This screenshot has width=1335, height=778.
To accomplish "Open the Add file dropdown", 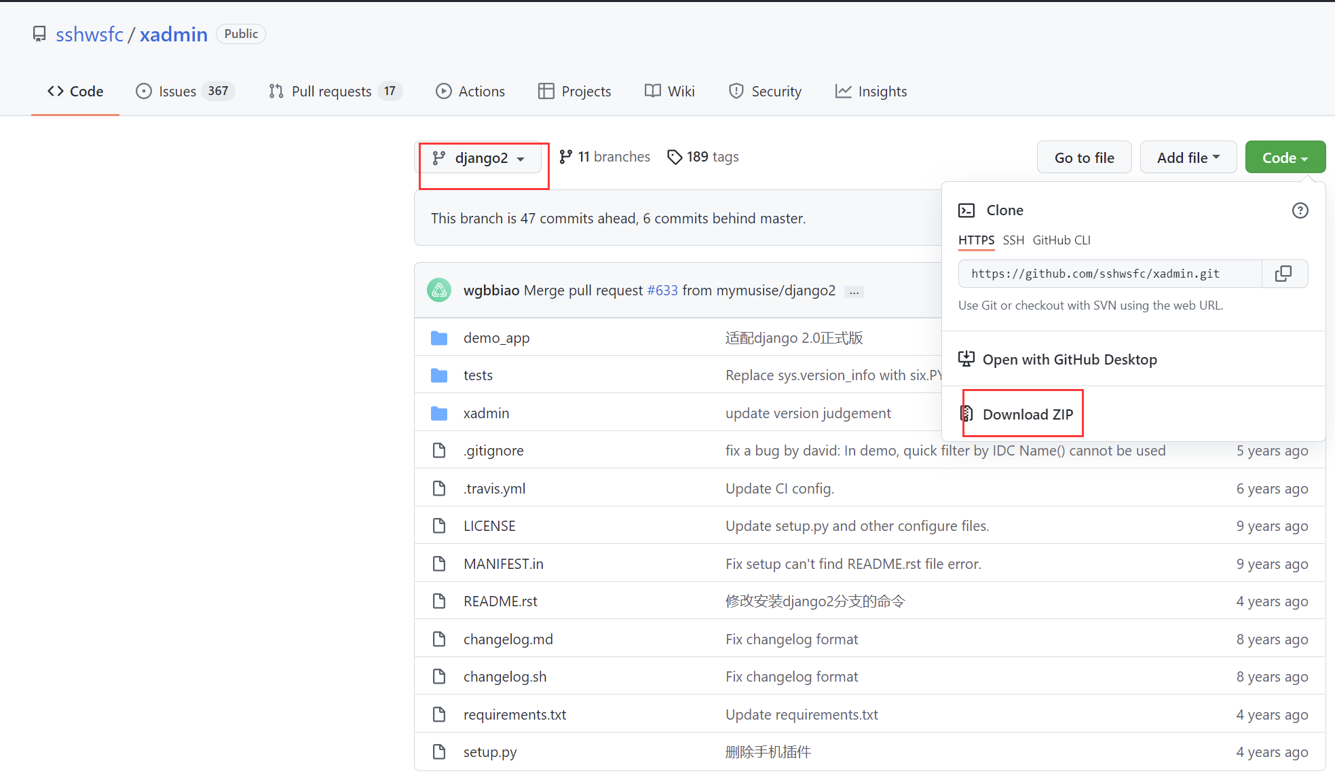I will point(1188,158).
